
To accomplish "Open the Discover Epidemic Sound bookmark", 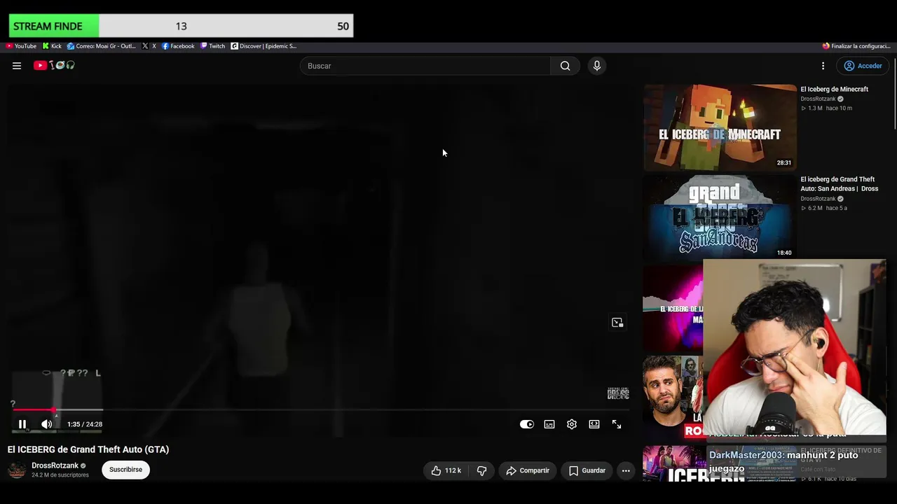I will coord(263,46).
